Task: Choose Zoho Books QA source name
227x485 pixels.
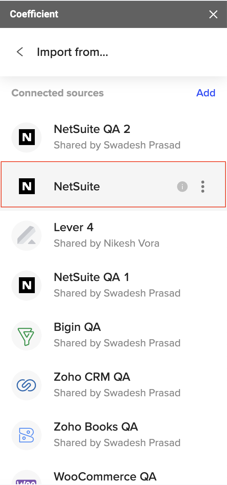Action: point(96,427)
